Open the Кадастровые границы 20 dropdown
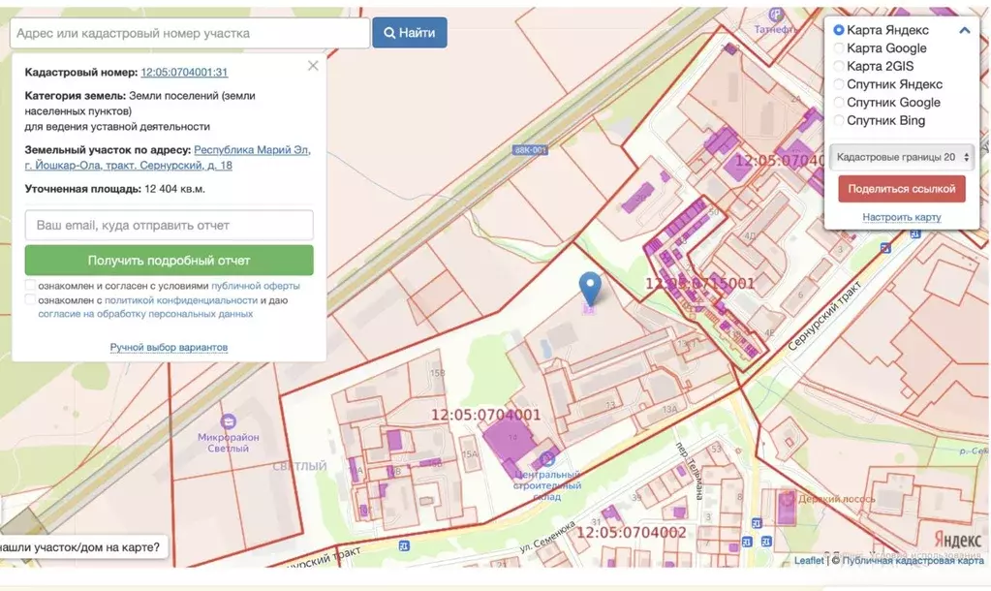The image size is (991, 591). click(x=902, y=157)
